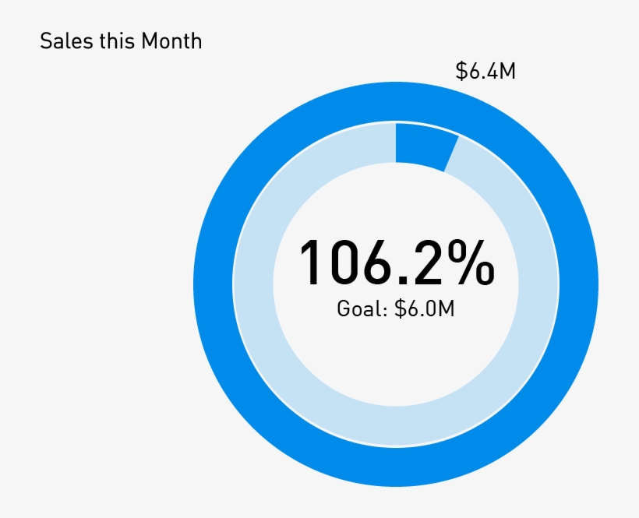Select the 'Goal: $6.0M' label
Viewport: 639px width, 518px height.
[x=396, y=309]
